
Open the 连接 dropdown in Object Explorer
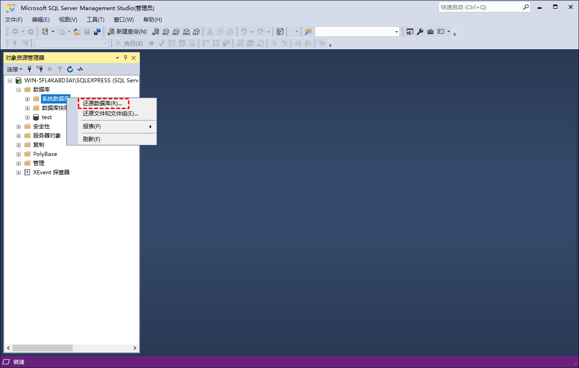[14, 69]
